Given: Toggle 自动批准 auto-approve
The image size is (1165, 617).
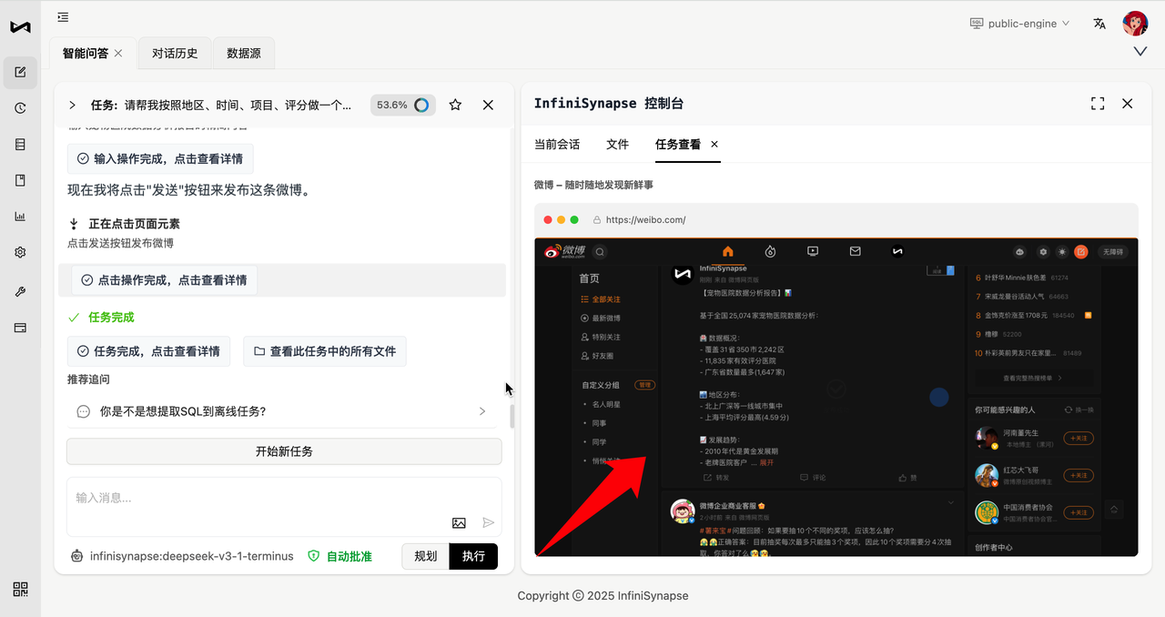Looking at the screenshot, I should point(339,556).
